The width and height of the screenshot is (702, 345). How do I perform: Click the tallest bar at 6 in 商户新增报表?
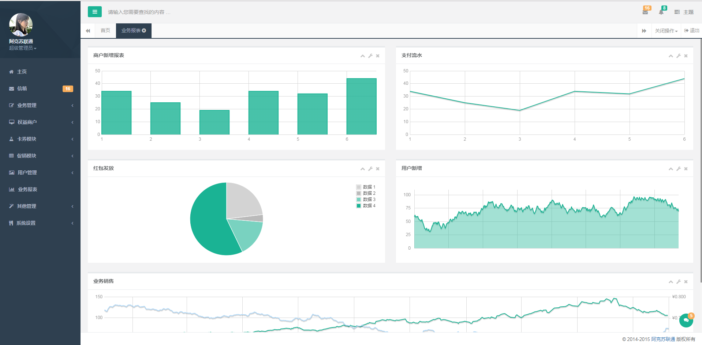click(362, 106)
